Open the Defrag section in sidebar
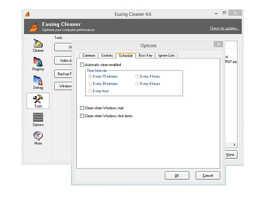Screen dimensions: 271x203 point(38,82)
